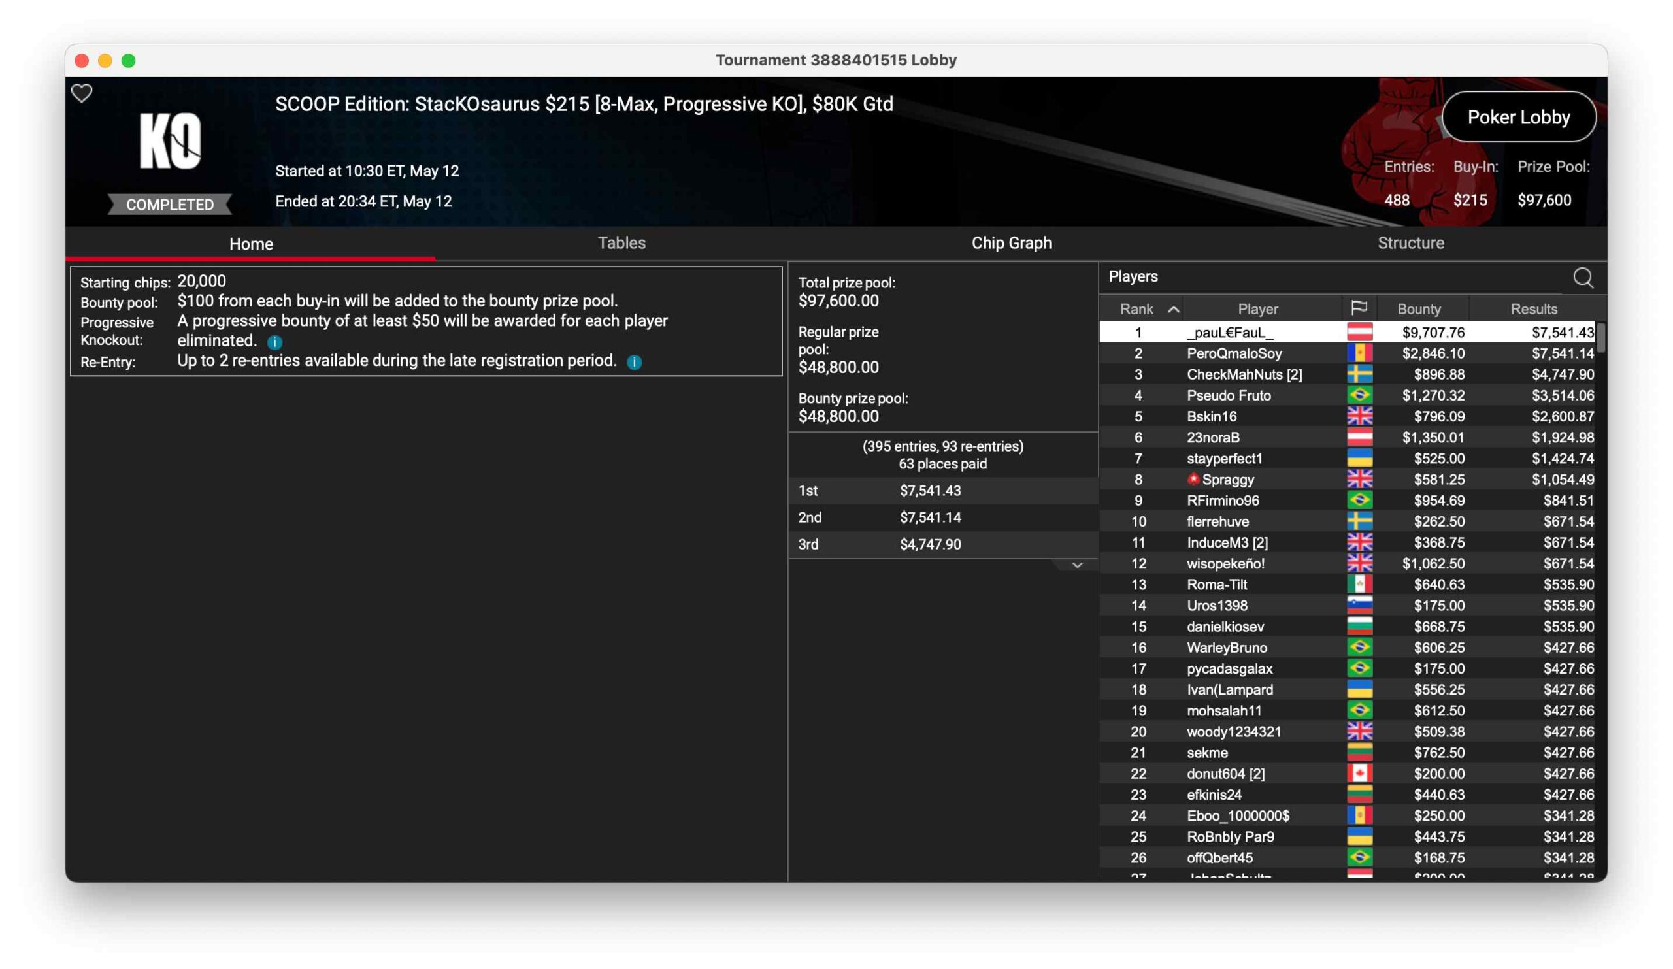Click _pauL€FauL_'s Austria flag icon

coord(1359,332)
